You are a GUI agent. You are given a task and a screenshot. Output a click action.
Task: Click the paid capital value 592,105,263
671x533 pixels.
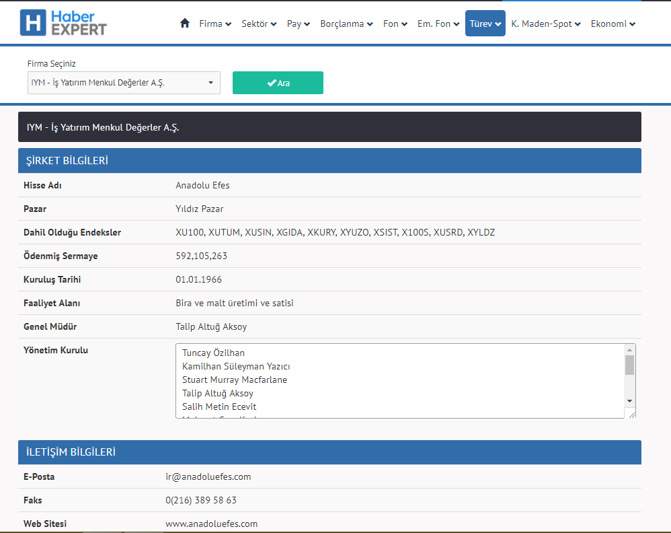(x=201, y=256)
